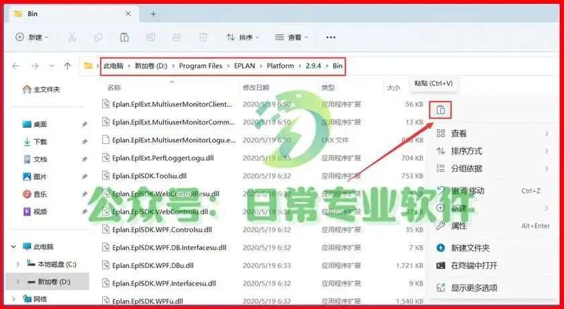Close the Bin tab
Image resolution: width=564 pixels, height=309 pixels.
pos(128,14)
